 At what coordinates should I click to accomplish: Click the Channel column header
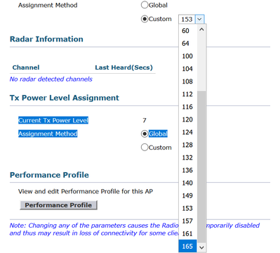[x=26, y=67]
